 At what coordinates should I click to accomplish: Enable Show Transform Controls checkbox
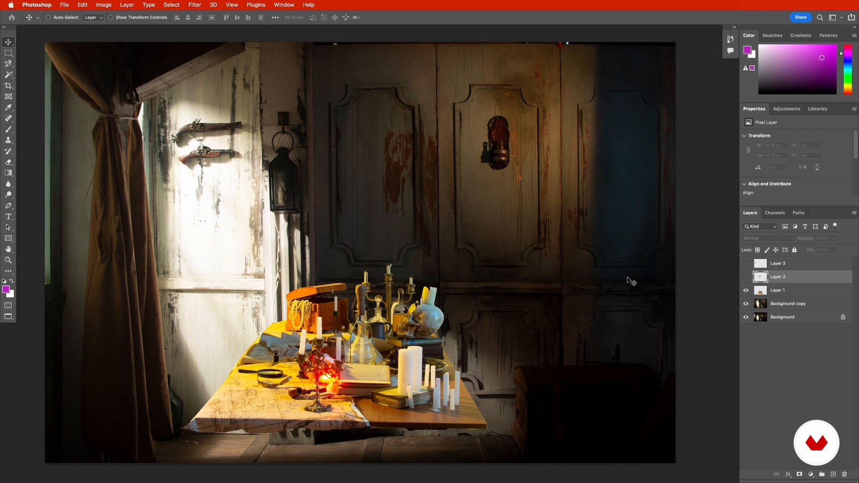111,17
